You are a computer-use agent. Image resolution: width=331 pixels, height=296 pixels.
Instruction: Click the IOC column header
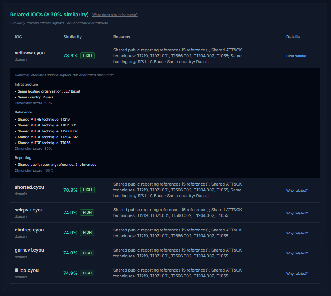(x=18, y=37)
